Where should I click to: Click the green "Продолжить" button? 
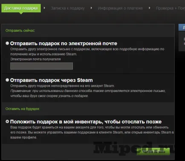point(153,151)
